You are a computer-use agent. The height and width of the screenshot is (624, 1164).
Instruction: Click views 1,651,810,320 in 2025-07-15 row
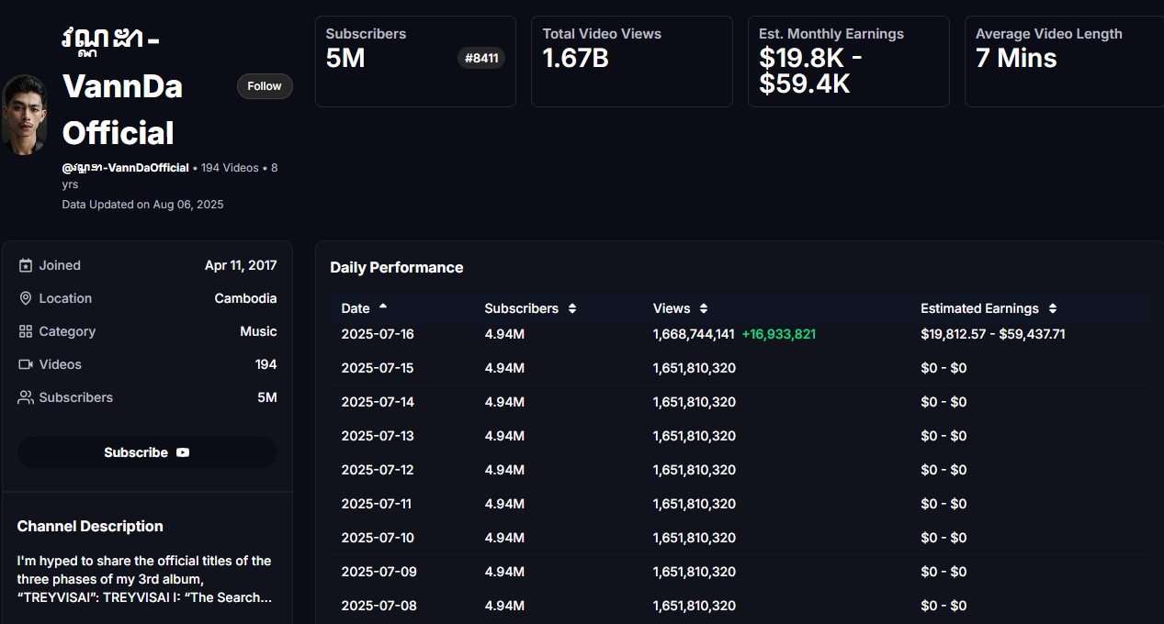[x=695, y=368]
